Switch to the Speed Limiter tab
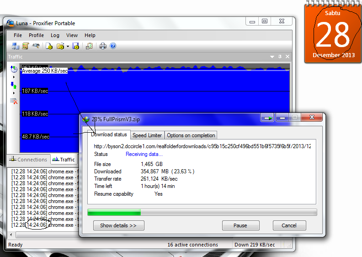Screen dimensions: 362x257 tap(147, 135)
